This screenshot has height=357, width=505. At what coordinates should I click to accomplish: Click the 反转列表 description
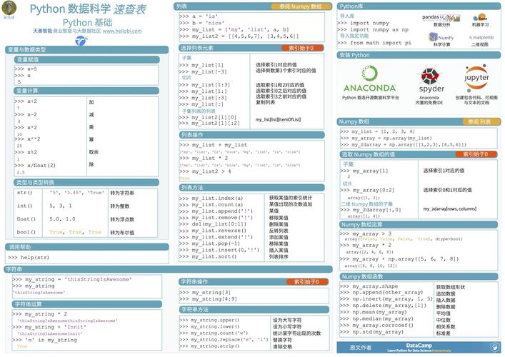pyautogui.click(x=279, y=231)
